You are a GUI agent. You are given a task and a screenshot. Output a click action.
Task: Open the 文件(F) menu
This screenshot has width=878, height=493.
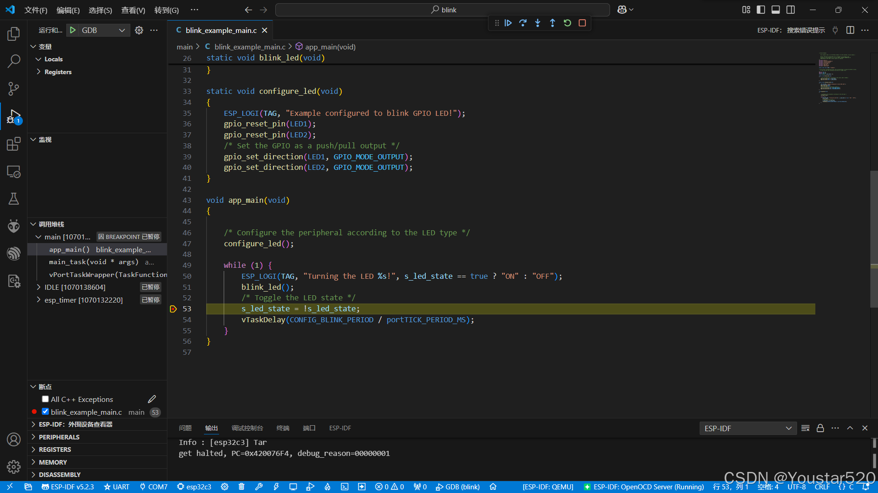pos(36,10)
